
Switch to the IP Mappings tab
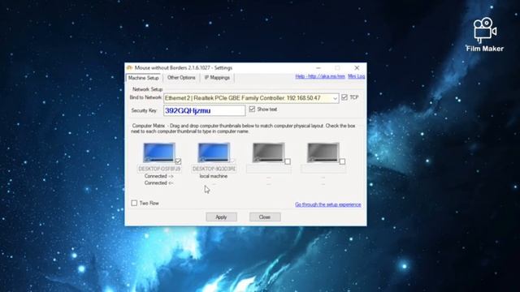click(217, 78)
